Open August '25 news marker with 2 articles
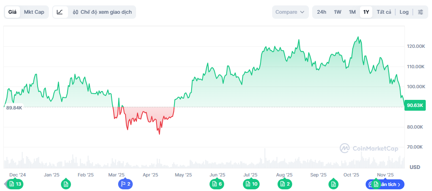The width and height of the screenshot is (432, 191). (285, 184)
